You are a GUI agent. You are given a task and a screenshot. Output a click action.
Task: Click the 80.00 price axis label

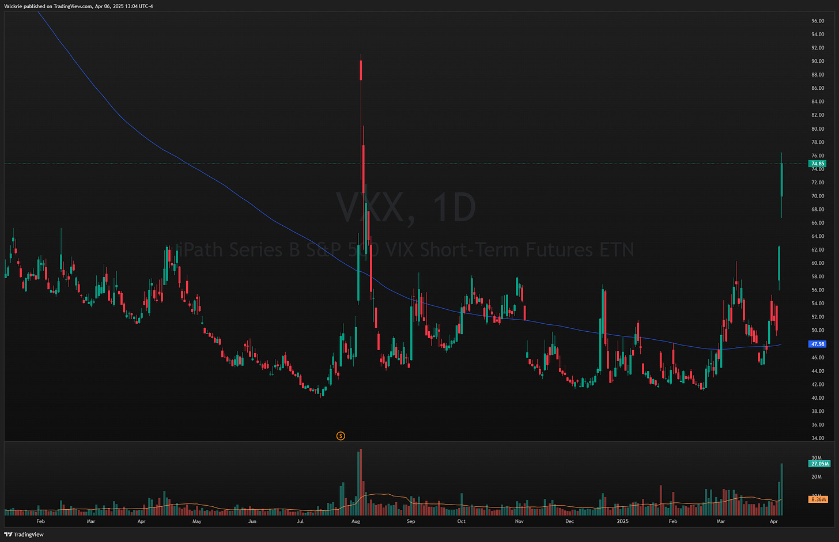coord(818,128)
